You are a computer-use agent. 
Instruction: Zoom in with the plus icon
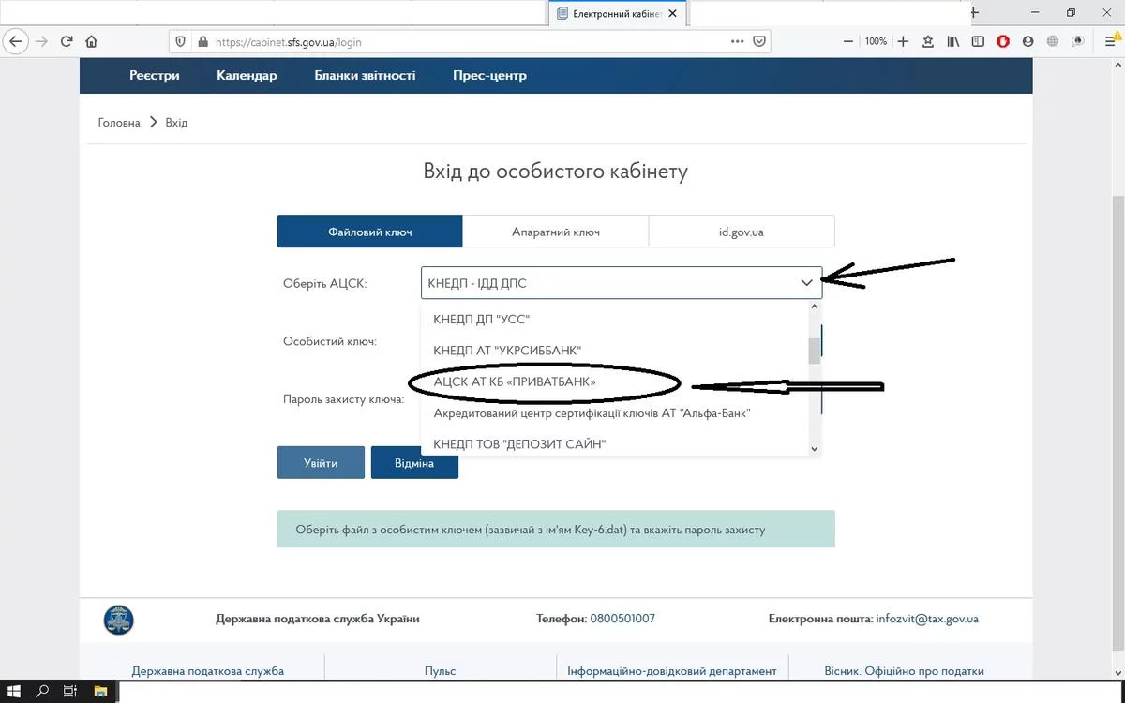pos(903,41)
